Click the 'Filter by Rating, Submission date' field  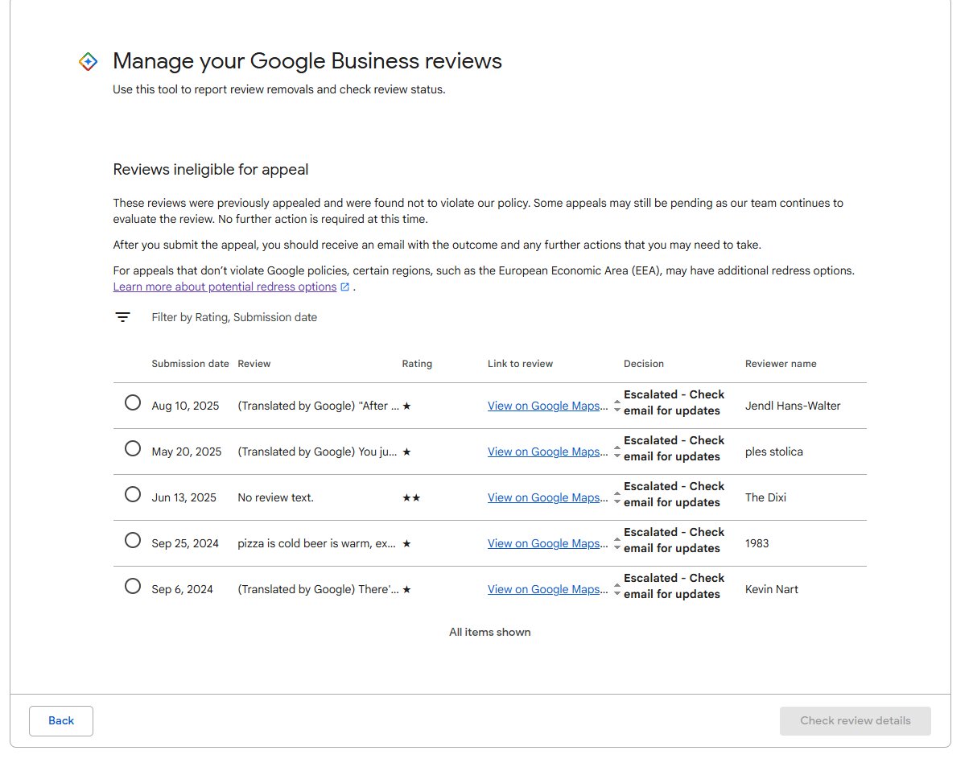pos(234,317)
